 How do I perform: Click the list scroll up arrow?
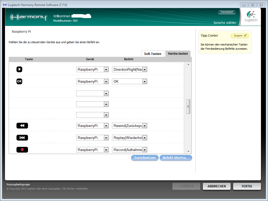[x=188, y=64]
